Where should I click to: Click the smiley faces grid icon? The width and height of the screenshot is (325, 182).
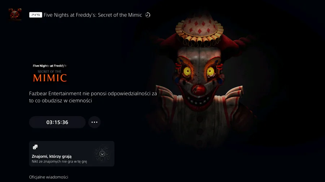click(102, 154)
